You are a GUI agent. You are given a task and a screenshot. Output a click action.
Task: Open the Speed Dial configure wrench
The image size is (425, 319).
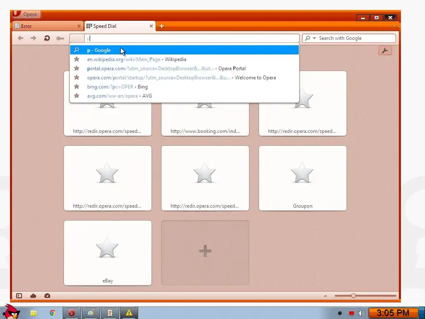pos(385,51)
